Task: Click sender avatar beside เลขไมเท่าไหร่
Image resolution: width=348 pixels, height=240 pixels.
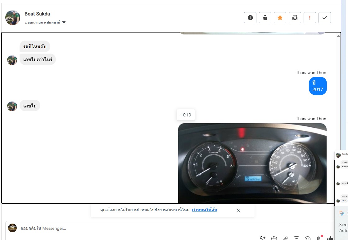Action: [x=12, y=60]
